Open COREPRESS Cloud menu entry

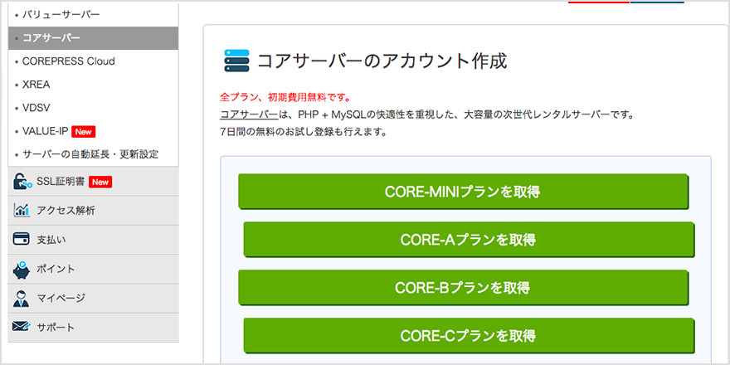[x=69, y=61]
